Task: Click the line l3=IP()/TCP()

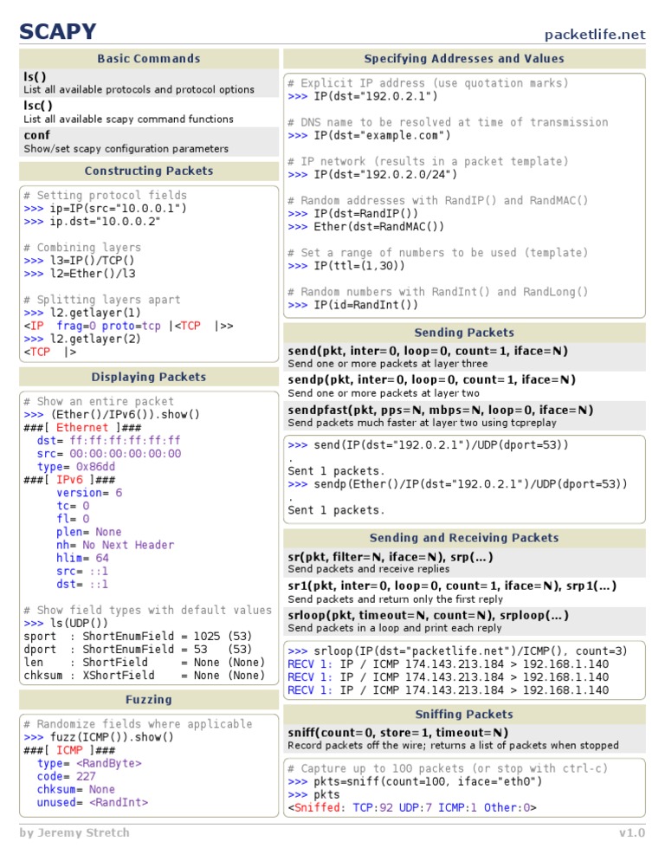Action: [79, 261]
